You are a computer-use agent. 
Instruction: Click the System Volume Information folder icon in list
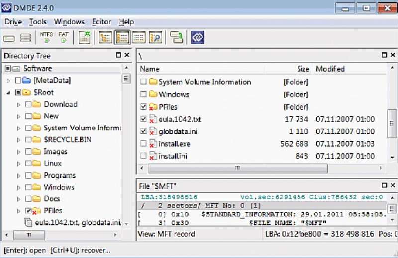pos(153,81)
